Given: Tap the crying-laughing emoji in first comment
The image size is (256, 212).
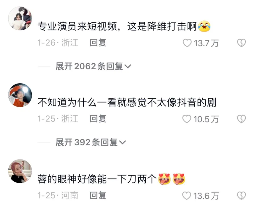Looking at the screenshot, I should [x=204, y=26].
